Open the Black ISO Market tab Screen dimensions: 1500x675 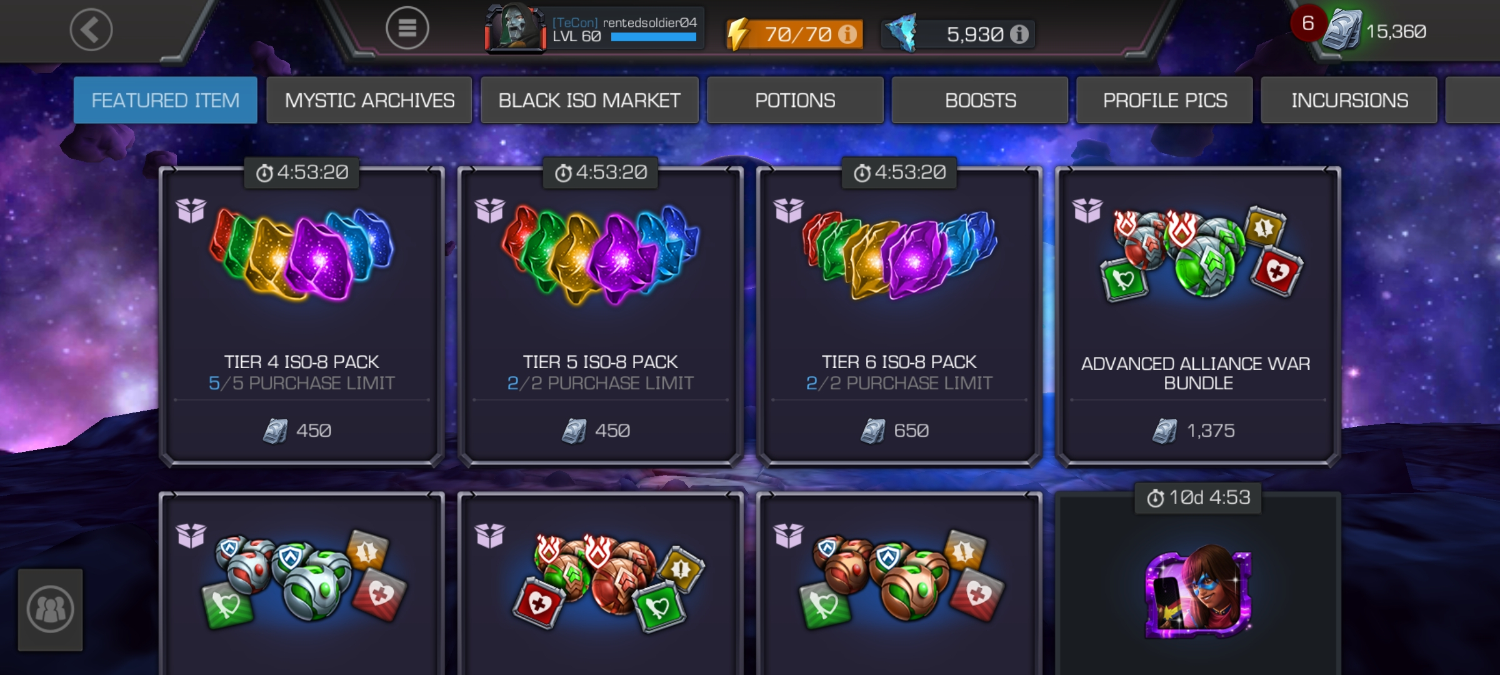pyautogui.click(x=589, y=100)
